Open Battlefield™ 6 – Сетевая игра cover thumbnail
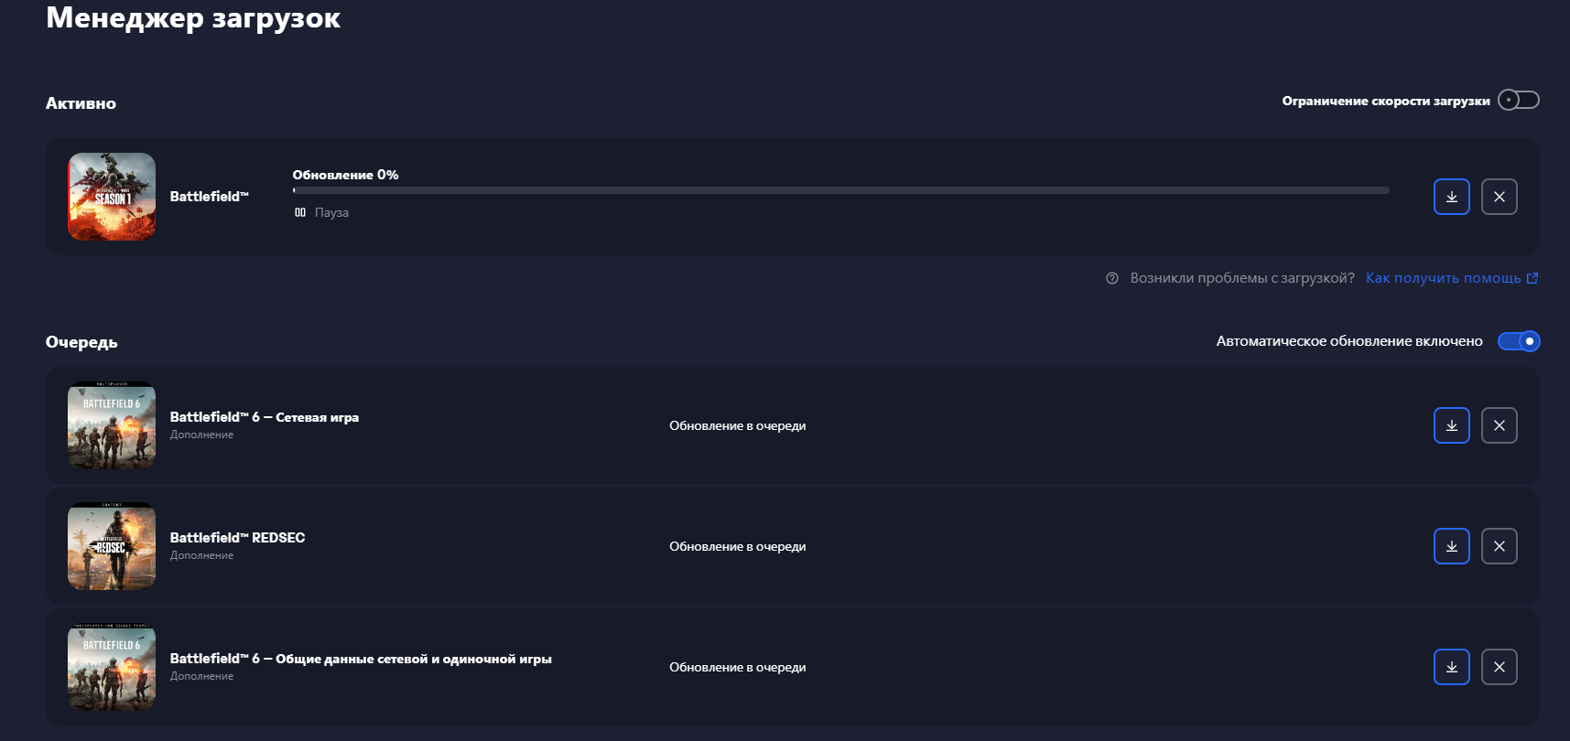 tap(112, 425)
